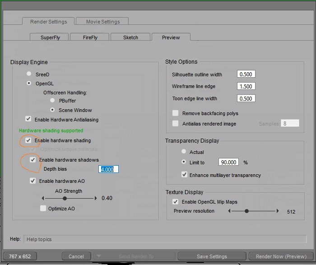
Task: Uncheck Enable hardware shadows
Action: [x=33, y=160]
